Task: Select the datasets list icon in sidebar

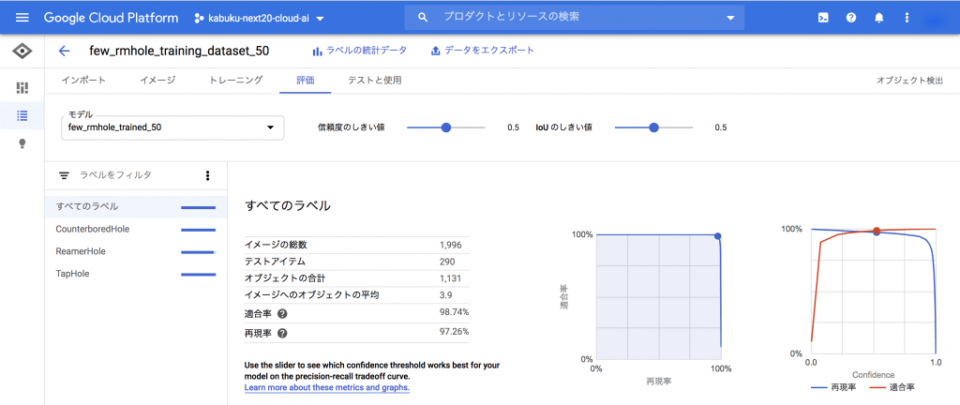Action: (x=22, y=115)
